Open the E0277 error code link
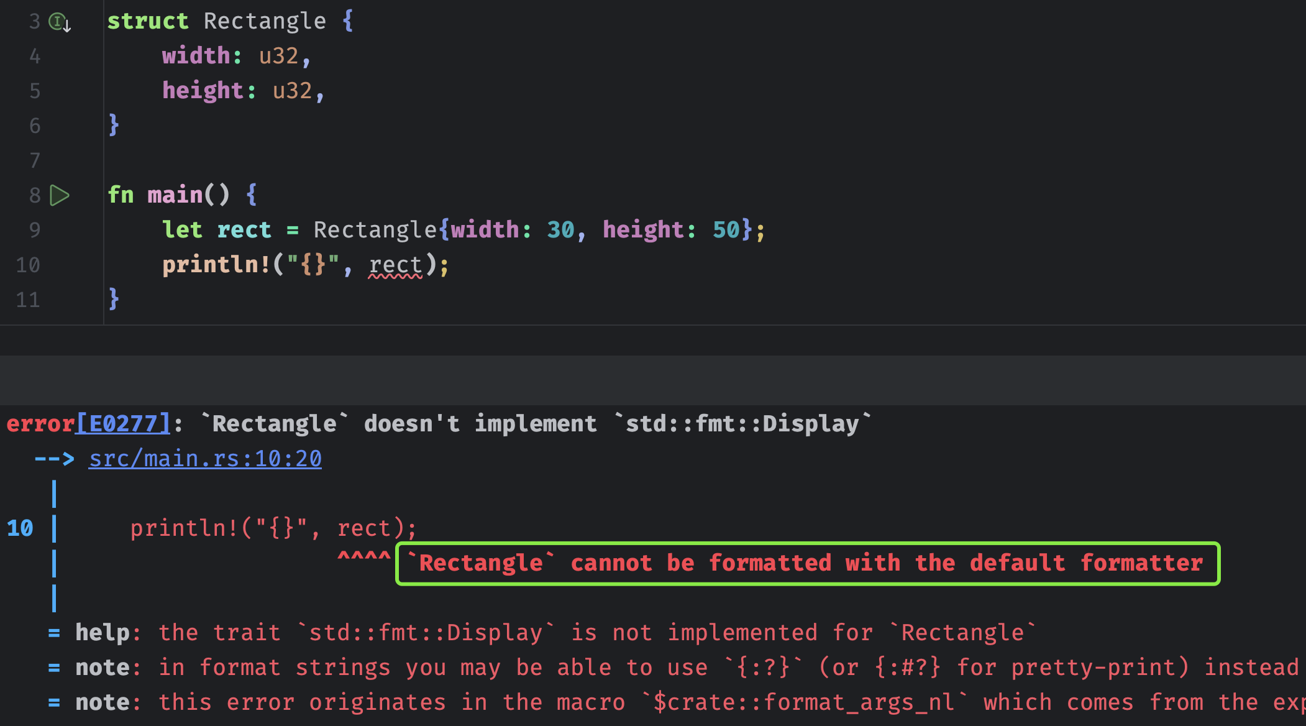The width and height of the screenshot is (1306, 726). (123, 424)
